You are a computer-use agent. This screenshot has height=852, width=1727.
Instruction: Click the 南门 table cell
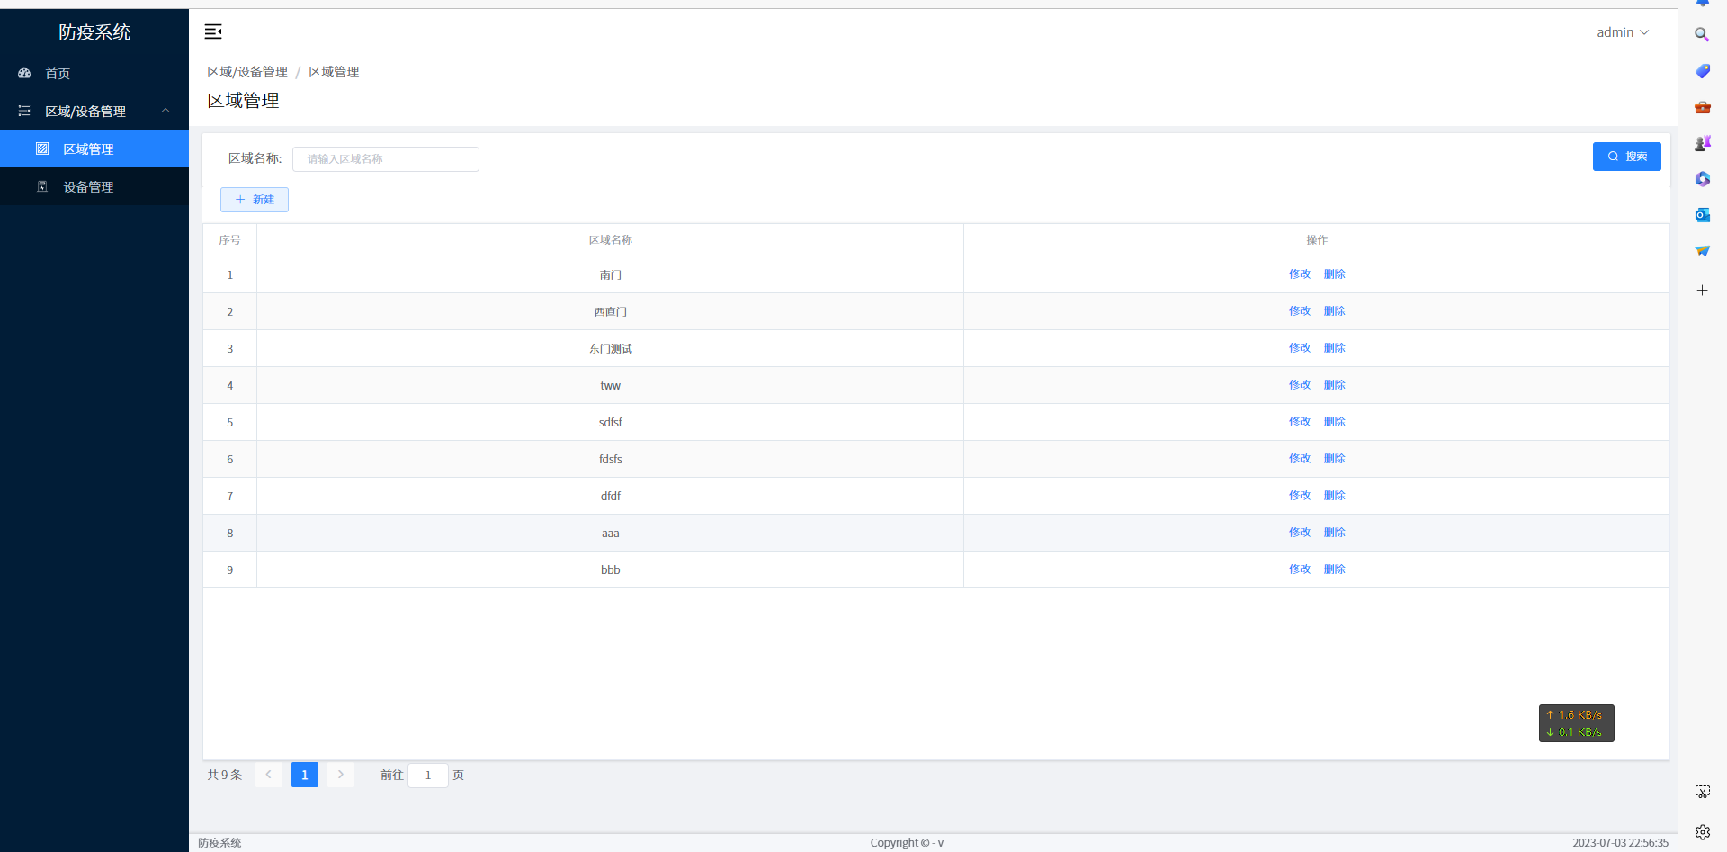pos(610,274)
